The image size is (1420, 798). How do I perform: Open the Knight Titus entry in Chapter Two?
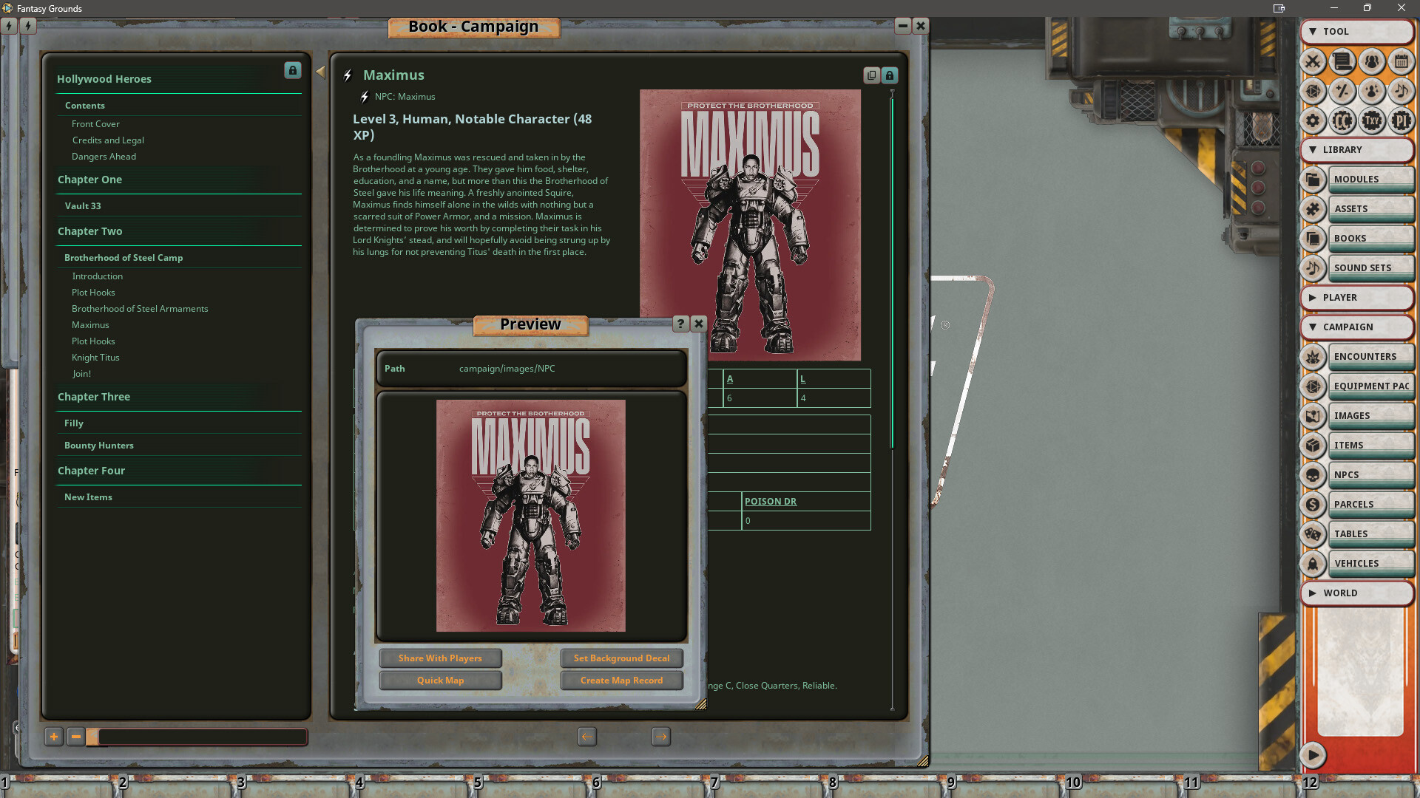point(95,358)
